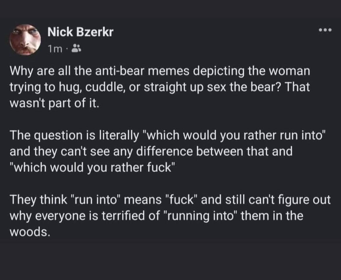Click the 1m post timestamp
341x280 pixels.
(x=55, y=49)
